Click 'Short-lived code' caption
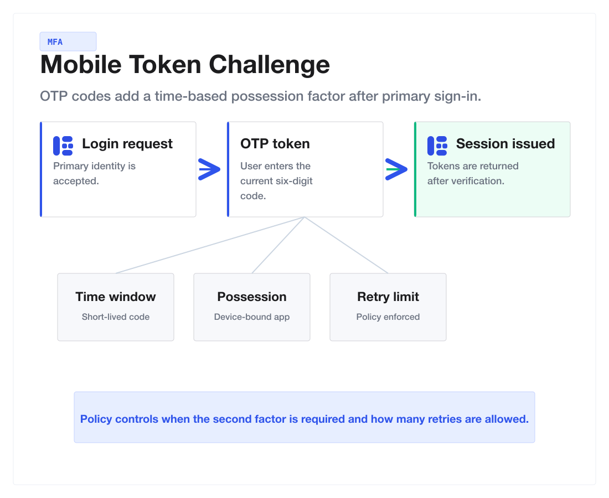 point(116,317)
